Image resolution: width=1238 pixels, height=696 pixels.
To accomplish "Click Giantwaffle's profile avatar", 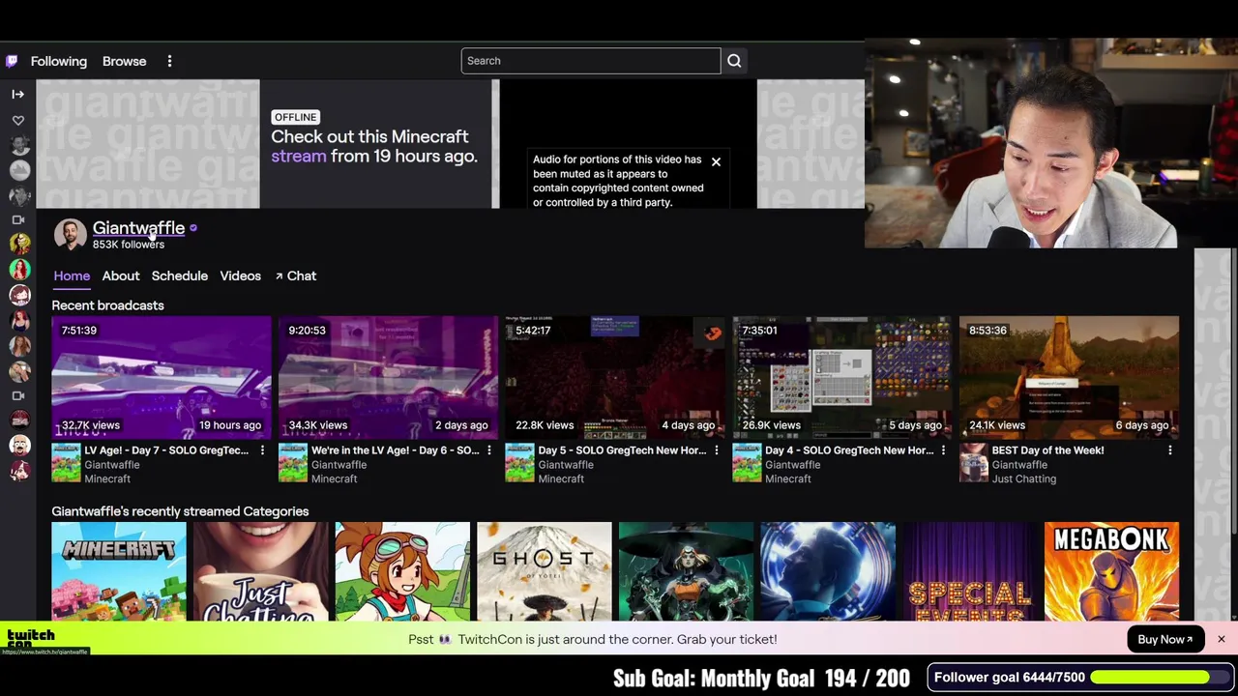I will tap(70, 235).
